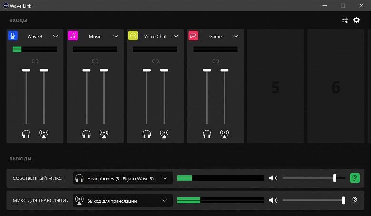371x216 pixels.
Task: Mute Music stream broadcast output
Action: click(104, 134)
